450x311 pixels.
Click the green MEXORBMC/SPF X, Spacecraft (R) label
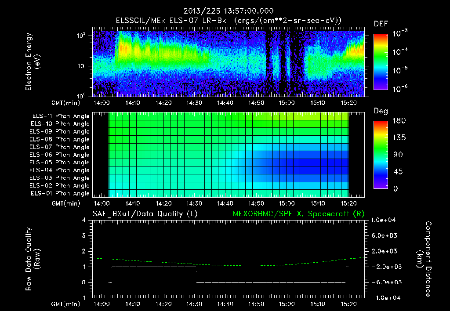[x=298, y=214]
